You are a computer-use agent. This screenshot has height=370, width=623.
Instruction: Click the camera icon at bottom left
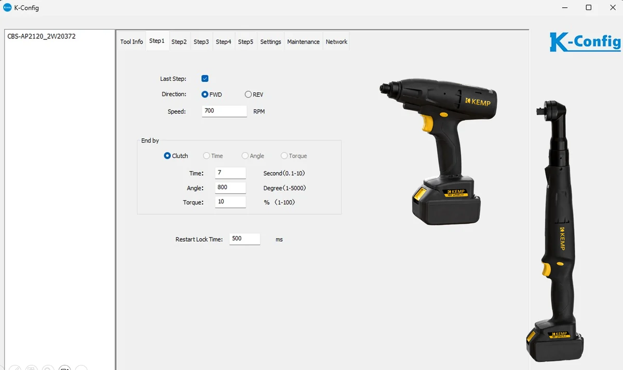[64, 367]
